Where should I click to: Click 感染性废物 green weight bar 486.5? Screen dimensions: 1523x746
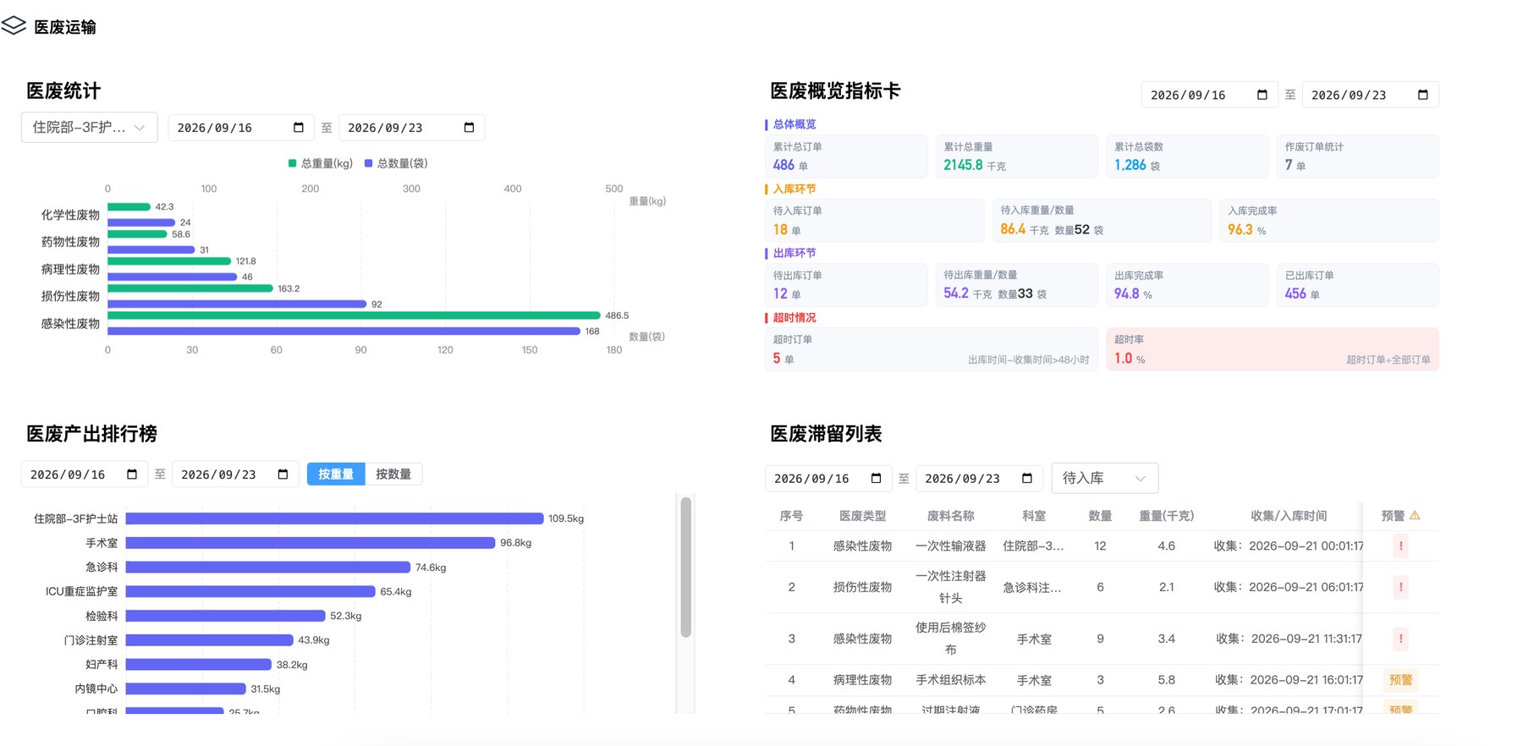(x=354, y=315)
